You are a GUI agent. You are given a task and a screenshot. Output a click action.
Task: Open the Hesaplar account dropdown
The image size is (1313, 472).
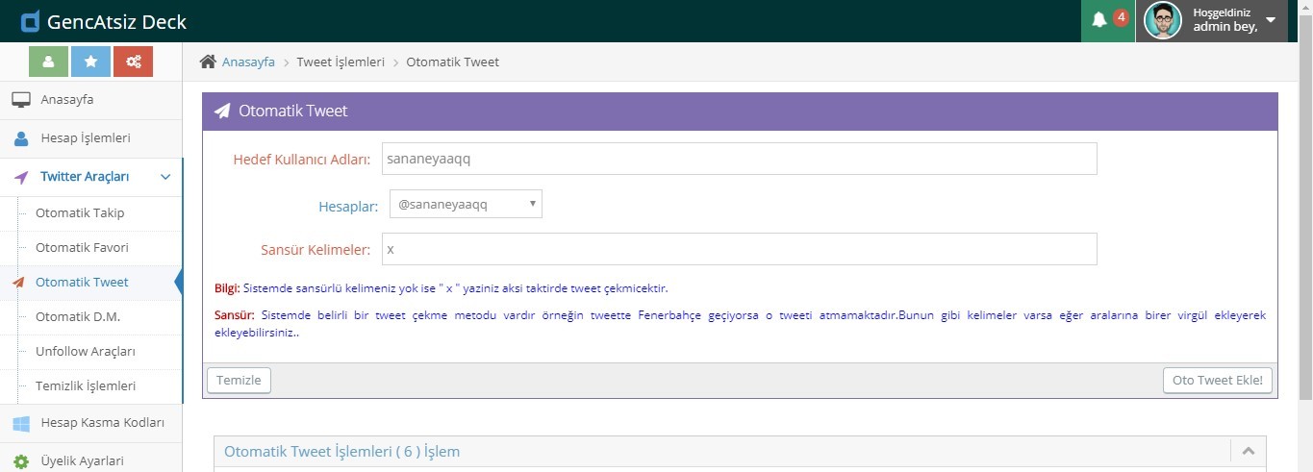[466, 204]
